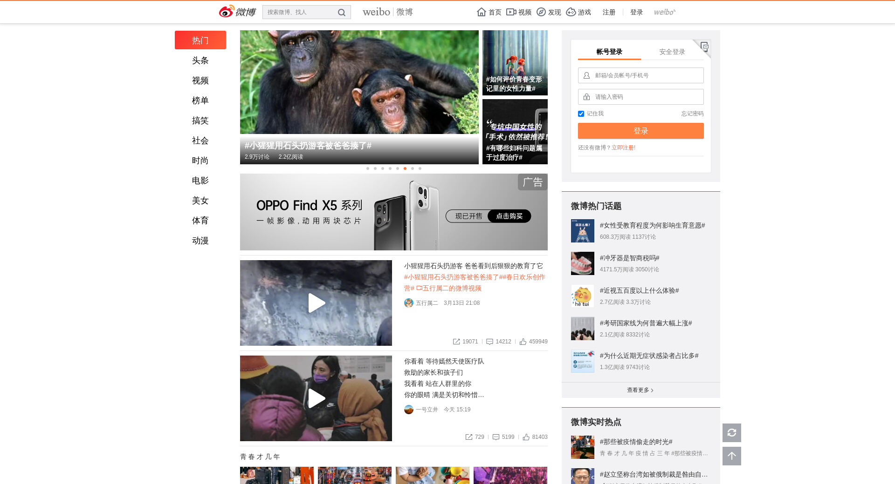Expand 查看更多 hot topics
The width and height of the screenshot is (895, 484).
640,390
